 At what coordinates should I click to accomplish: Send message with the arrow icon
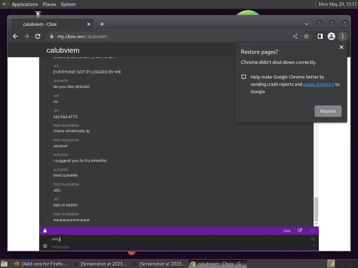[x=314, y=246]
